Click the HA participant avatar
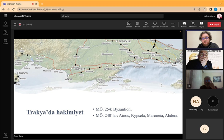Viewport: 224px width, 140px height. pyautogui.click(x=196, y=101)
